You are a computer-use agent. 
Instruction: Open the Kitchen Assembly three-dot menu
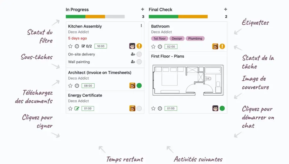pos(141,26)
